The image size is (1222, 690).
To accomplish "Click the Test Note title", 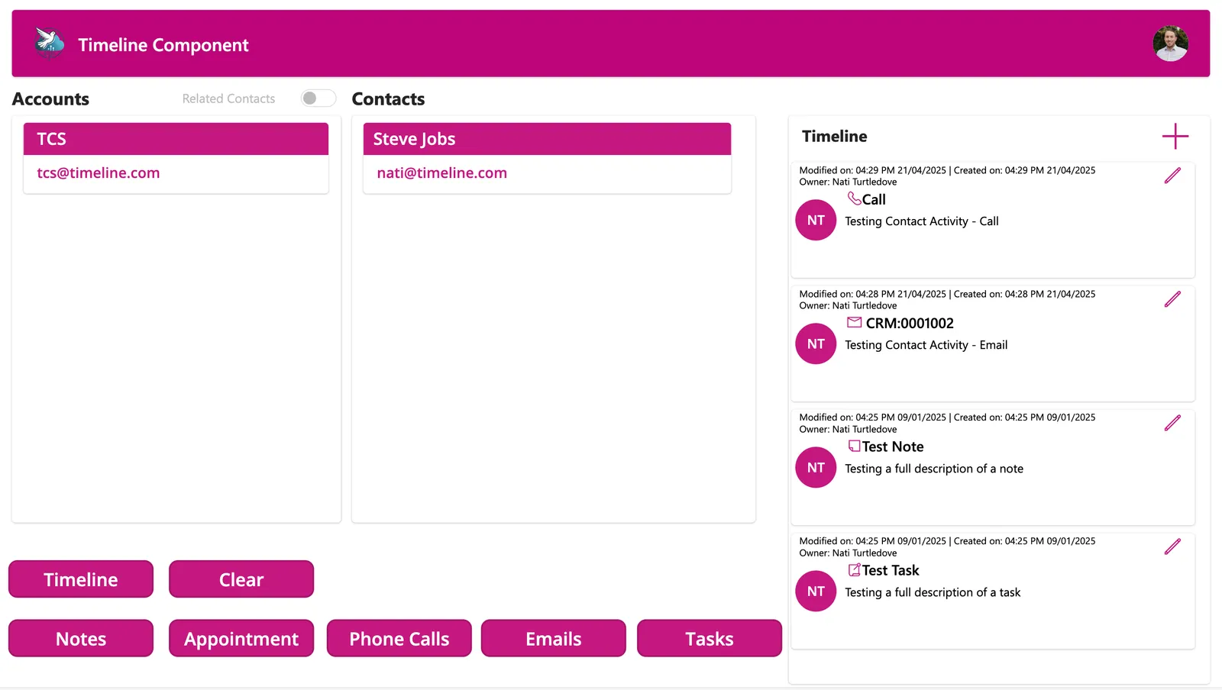I will click(x=893, y=447).
